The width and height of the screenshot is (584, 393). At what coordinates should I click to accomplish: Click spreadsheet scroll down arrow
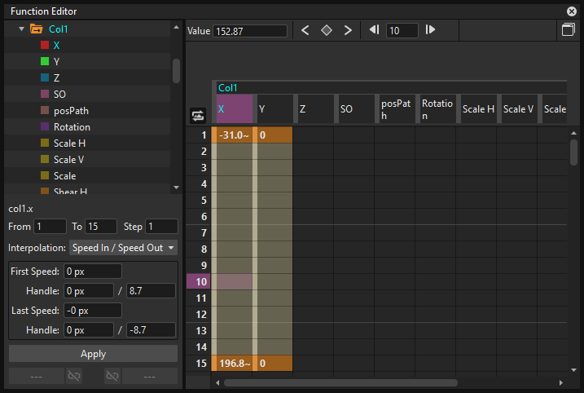pyautogui.click(x=573, y=370)
